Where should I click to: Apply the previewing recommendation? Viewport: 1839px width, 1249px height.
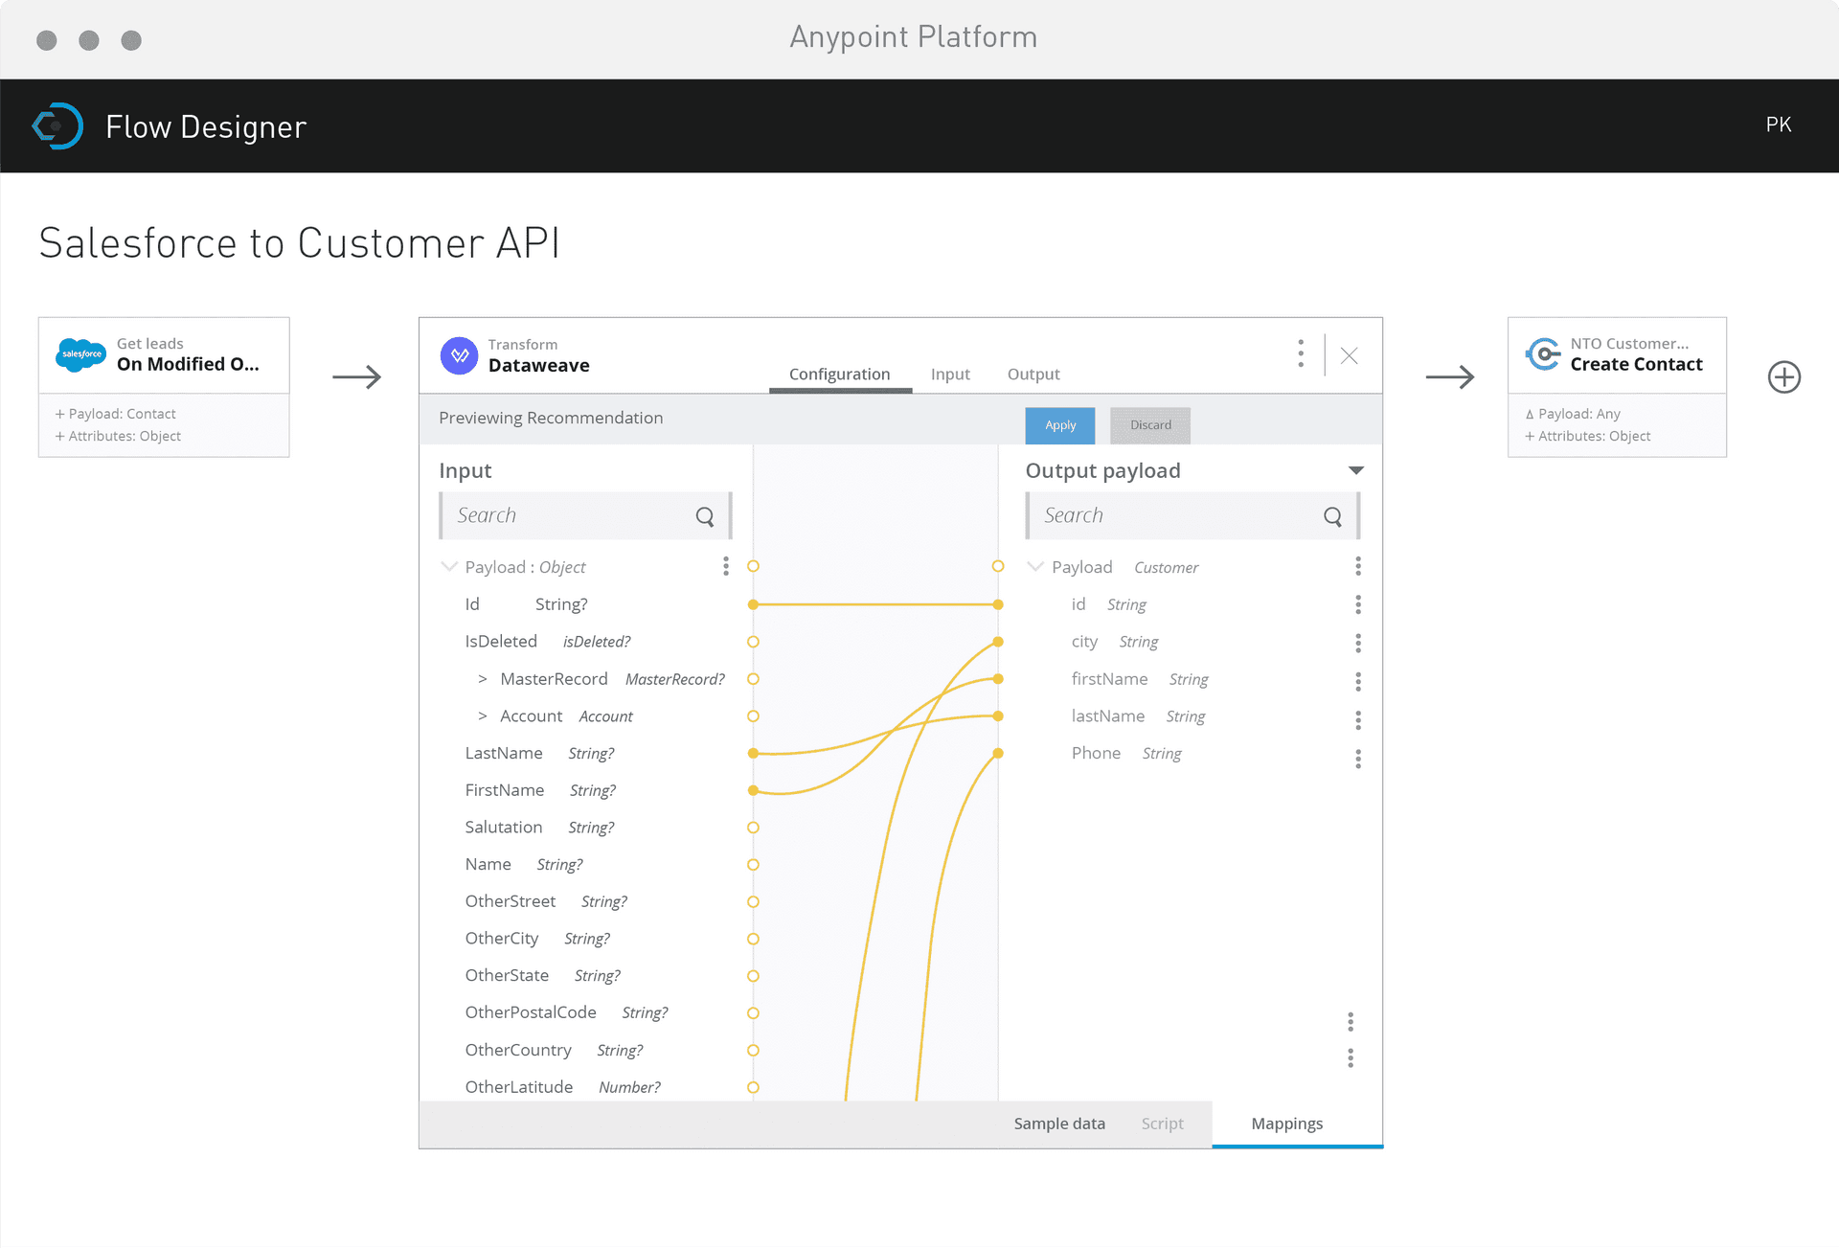(1059, 425)
